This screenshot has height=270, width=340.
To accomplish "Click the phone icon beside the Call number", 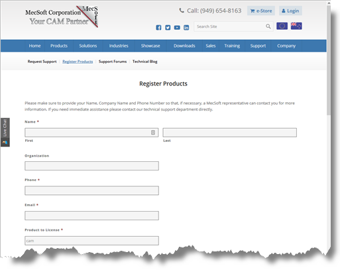I will point(182,11).
